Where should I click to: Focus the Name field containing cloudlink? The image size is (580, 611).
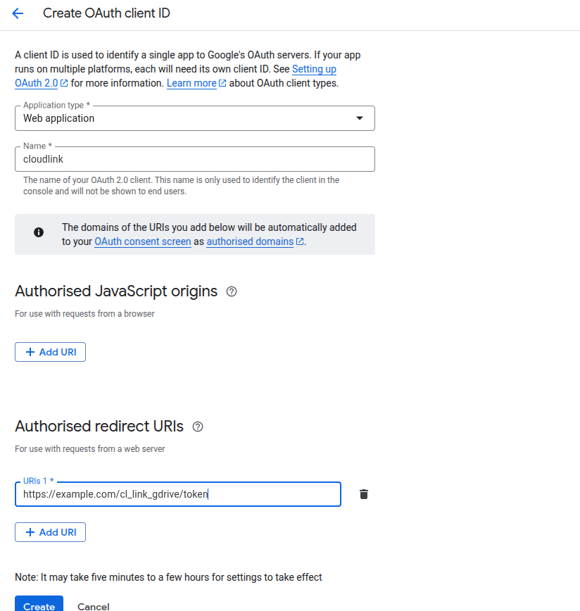tap(194, 159)
